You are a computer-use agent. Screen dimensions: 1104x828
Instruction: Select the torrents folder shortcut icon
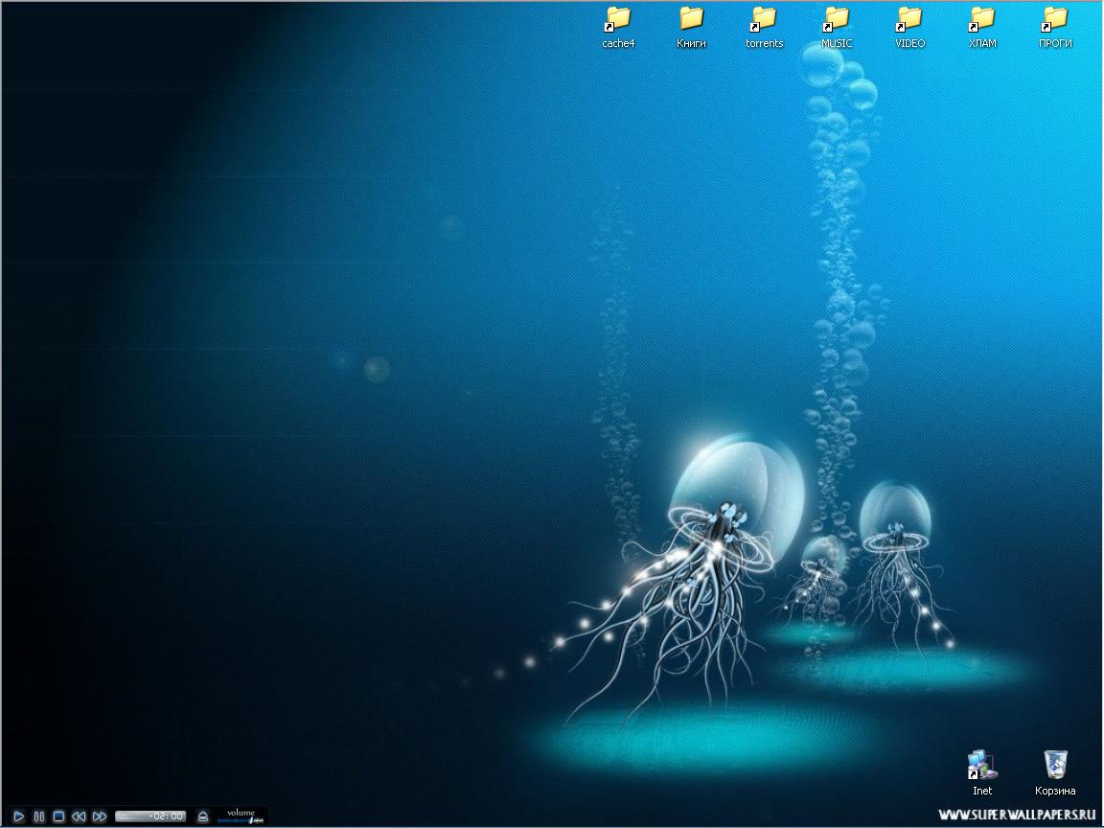764,19
